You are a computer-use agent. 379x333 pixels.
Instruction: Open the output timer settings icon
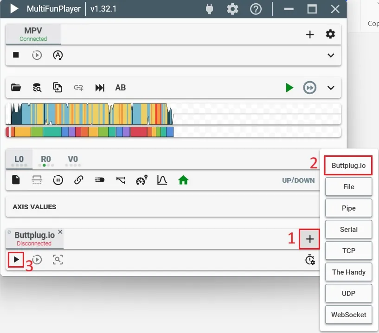310,260
